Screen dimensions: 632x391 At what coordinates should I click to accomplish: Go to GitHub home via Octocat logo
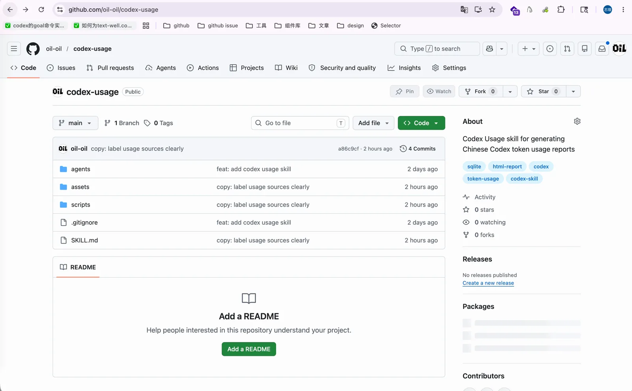pyautogui.click(x=33, y=49)
